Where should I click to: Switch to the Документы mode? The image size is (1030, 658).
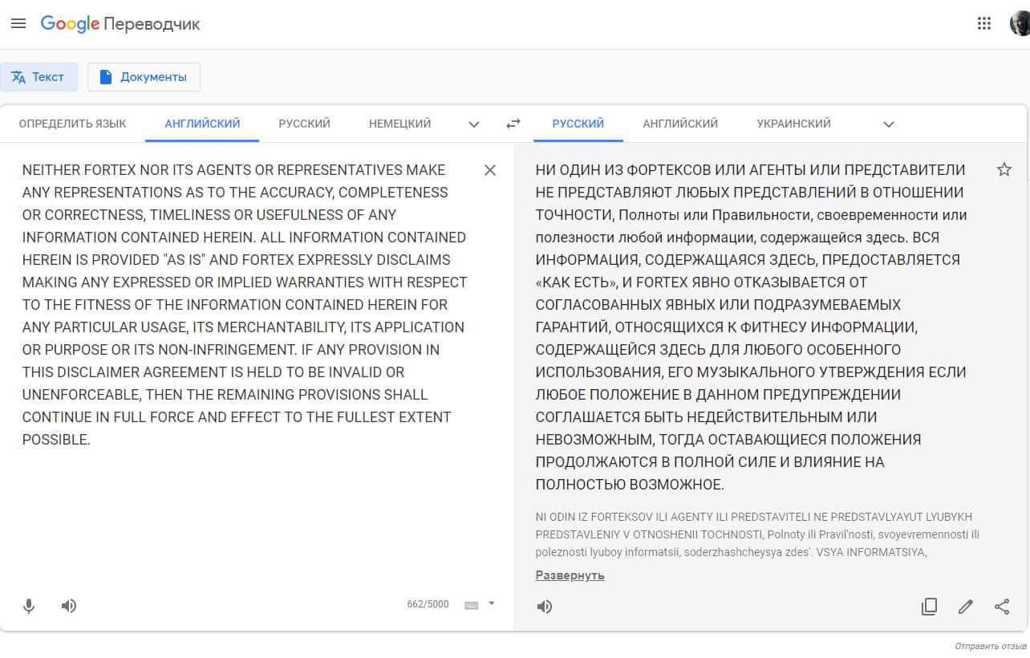click(144, 77)
